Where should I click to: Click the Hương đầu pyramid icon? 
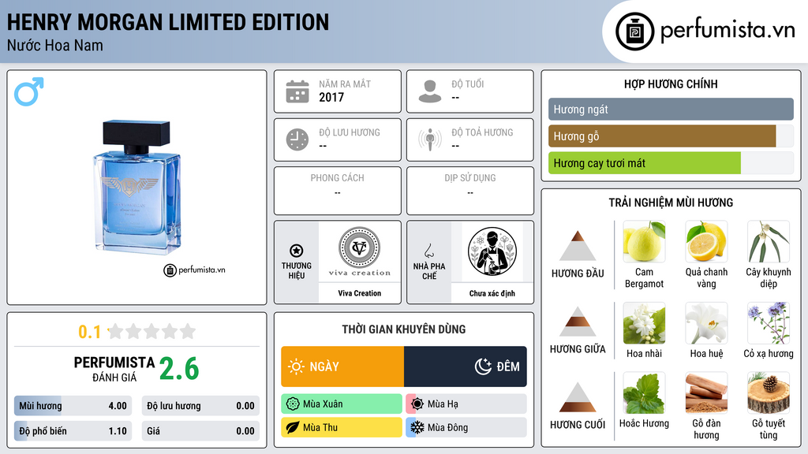(x=578, y=246)
